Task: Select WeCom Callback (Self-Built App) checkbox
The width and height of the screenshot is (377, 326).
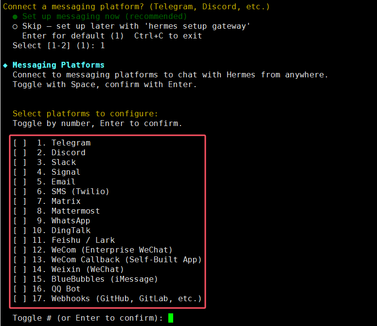Action: [x=20, y=260]
